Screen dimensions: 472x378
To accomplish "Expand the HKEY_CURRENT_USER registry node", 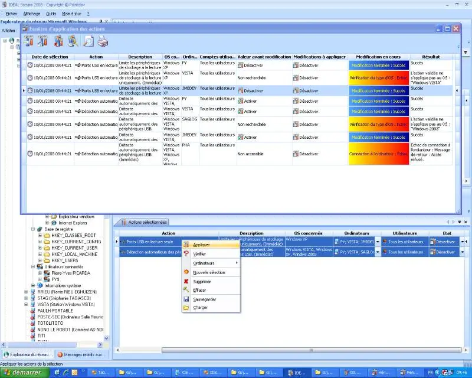I will coord(40,248).
